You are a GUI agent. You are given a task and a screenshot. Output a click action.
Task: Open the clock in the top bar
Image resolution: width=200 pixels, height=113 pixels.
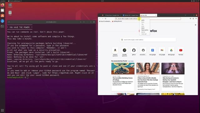coord(102,1)
